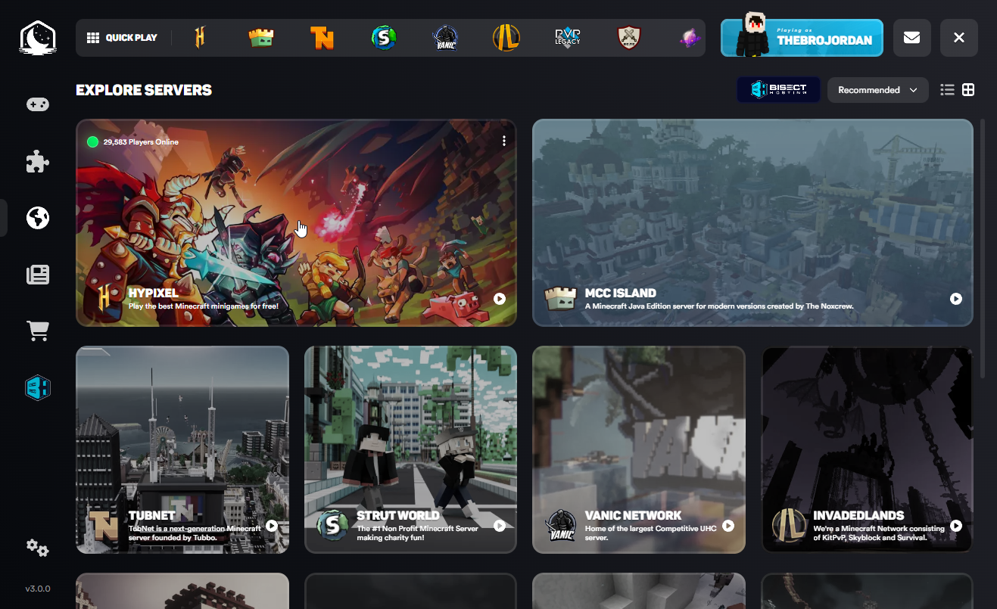Play Vanic Network via card play button
This screenshot has height=609, width=997.
pos(728,526)
